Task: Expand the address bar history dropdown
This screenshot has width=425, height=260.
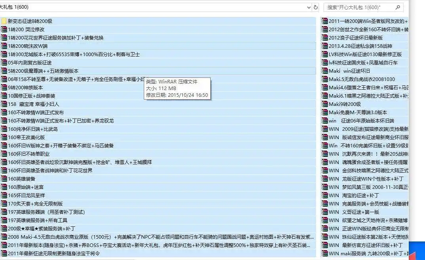Action: pos(309,7)
